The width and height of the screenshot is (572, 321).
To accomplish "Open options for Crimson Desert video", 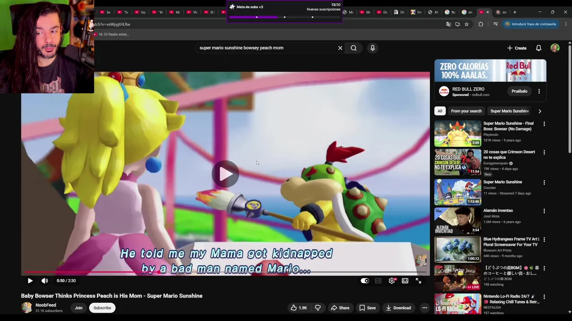I will coord(544,152).
